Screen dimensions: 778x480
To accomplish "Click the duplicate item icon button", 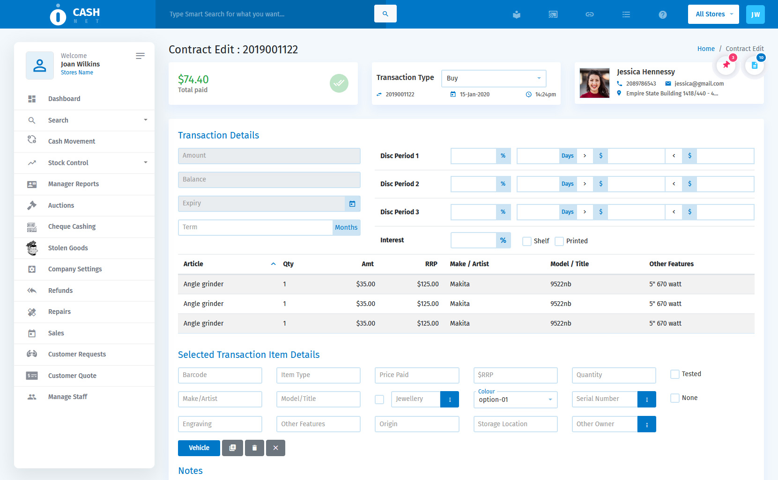I will 232,448.
